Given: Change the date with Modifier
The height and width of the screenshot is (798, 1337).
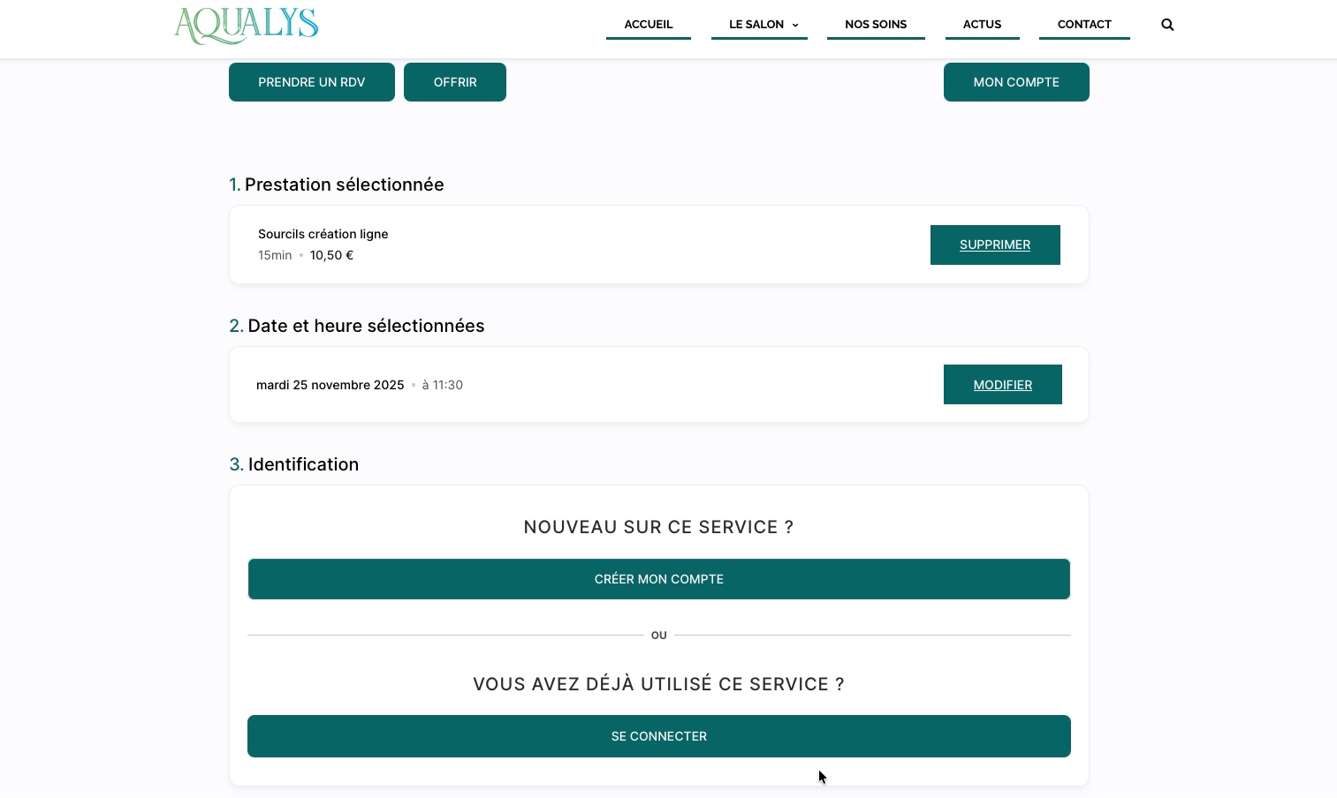Looking at the screenshot, I should coord(1002,385).
